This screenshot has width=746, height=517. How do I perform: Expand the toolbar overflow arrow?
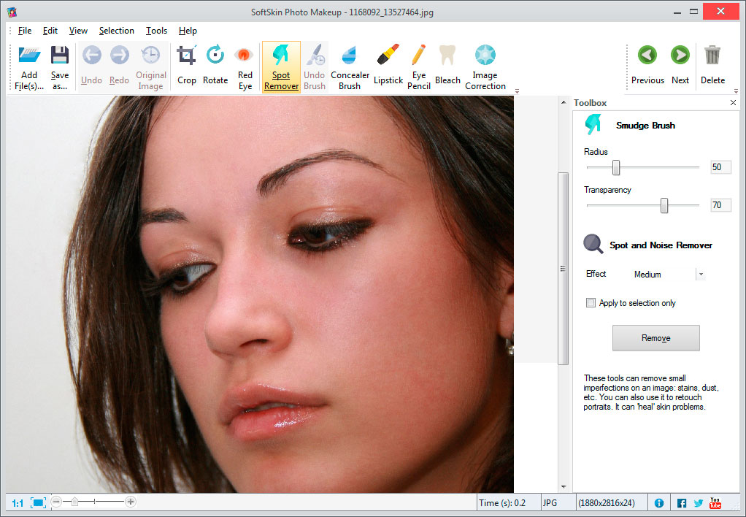[518, 91]
